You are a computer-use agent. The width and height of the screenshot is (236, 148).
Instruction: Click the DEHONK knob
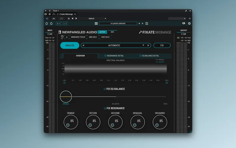click(x=115, y=122)
